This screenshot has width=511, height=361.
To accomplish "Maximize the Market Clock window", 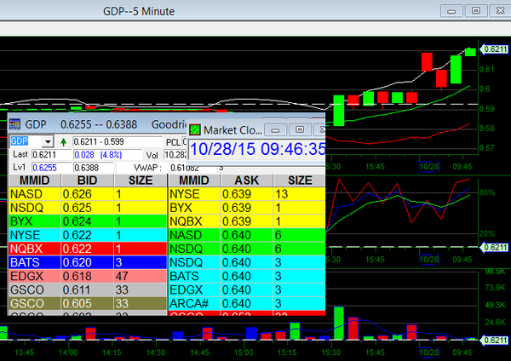I will [299, 129].
